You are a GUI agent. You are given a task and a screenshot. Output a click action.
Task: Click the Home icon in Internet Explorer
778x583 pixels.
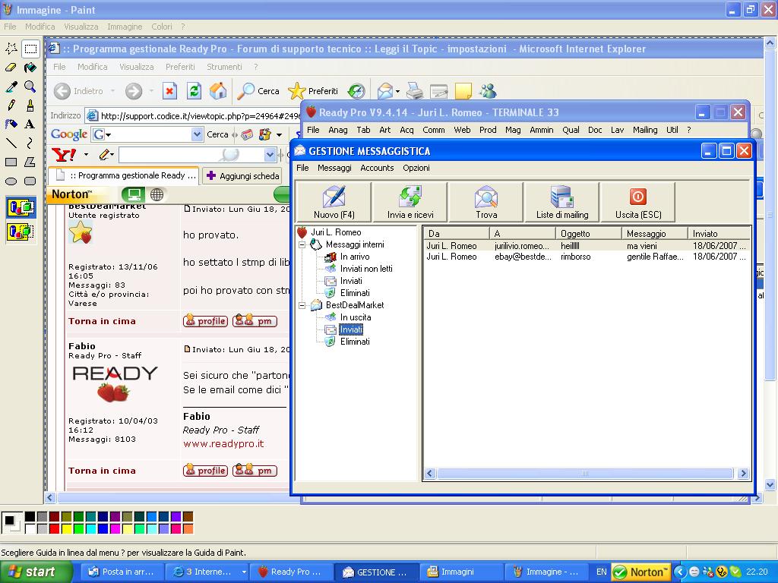(218, 91)
